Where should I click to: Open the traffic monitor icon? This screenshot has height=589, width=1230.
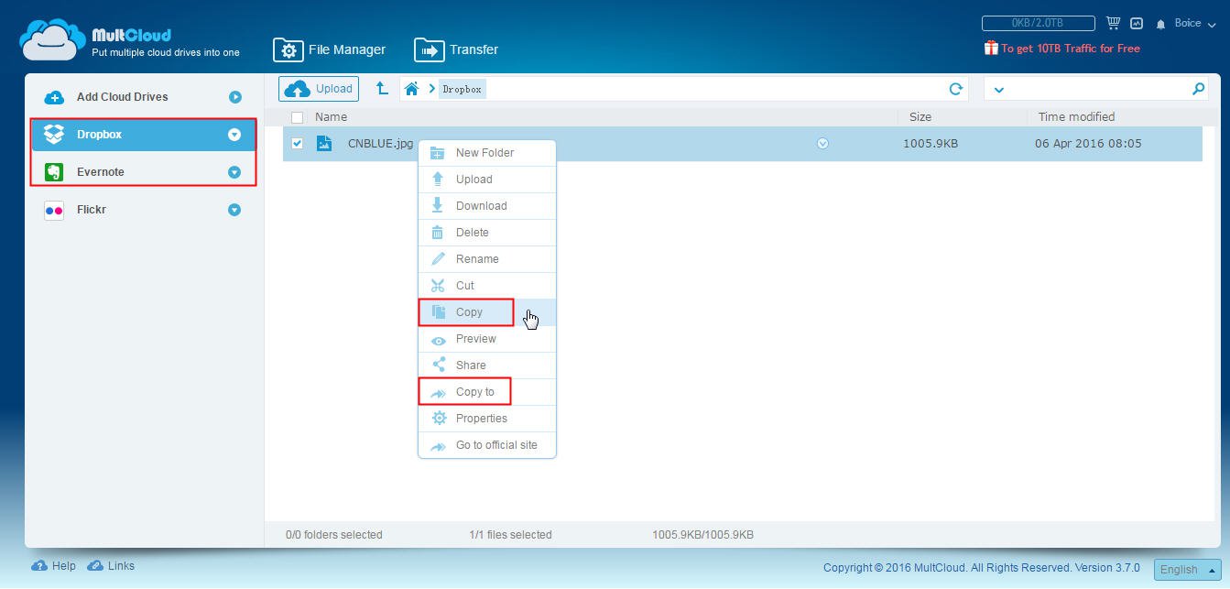point(1137,23)
